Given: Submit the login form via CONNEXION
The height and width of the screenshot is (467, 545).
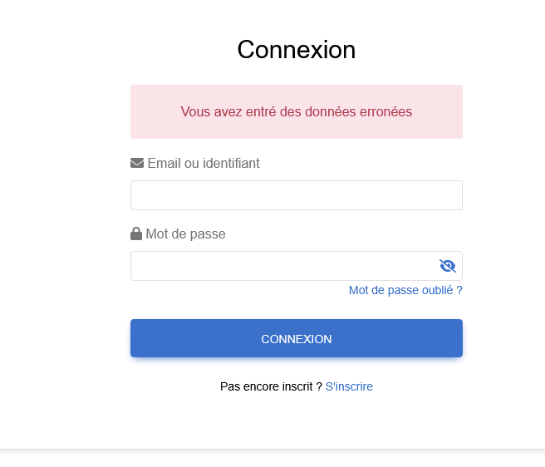Looking at the screenshot, I should (297, 338).
